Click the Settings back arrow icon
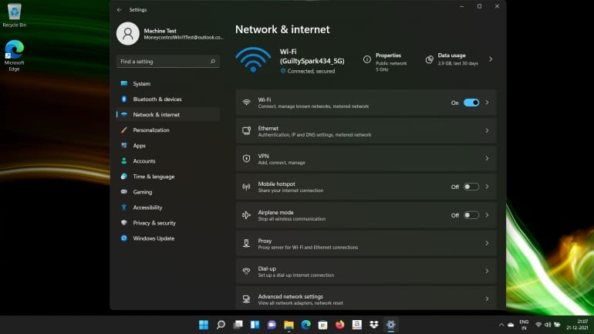 (119, 10)
